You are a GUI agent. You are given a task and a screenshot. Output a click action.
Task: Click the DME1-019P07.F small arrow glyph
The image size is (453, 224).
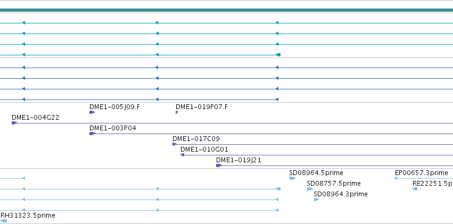(x=177, y=112)
